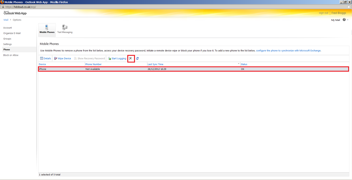Close the Firefox window

pos(349,2)
